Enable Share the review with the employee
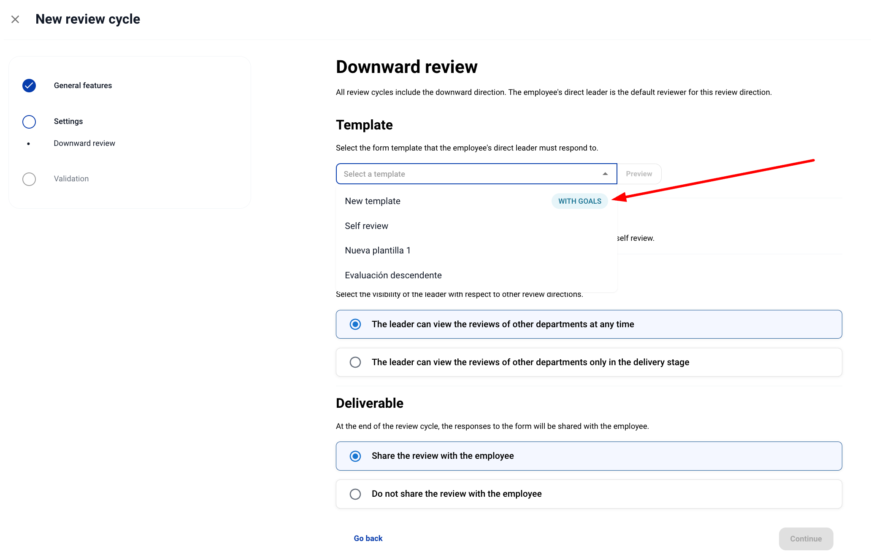The image size is (871, 560). coord(355,456)
